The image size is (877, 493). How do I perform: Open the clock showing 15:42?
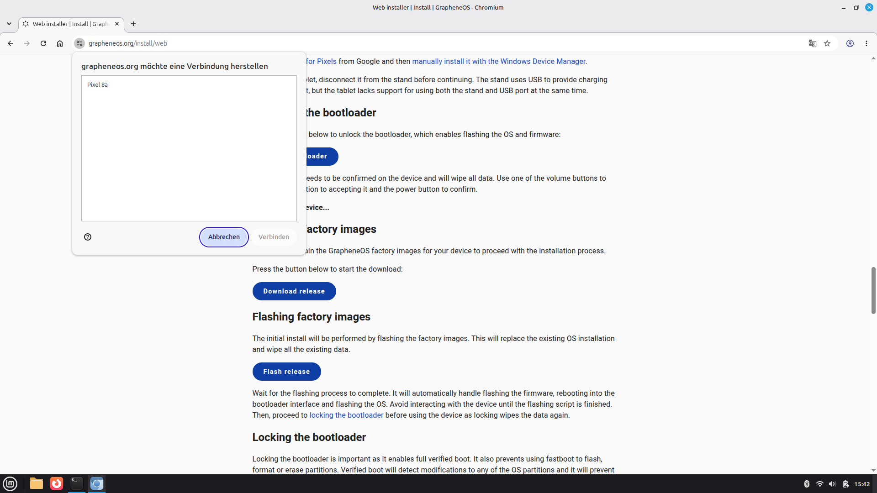[x=862, y=484]
